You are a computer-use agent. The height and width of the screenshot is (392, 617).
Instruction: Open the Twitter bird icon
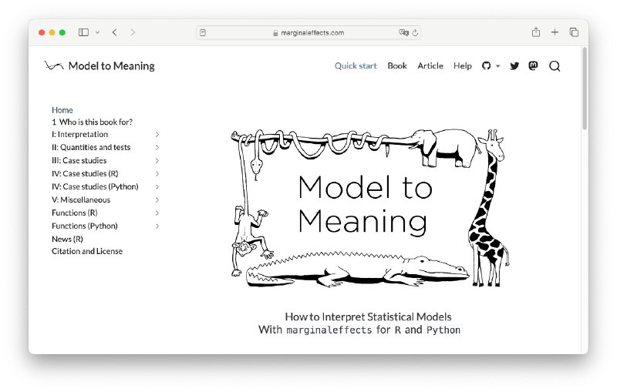(514, 66)
